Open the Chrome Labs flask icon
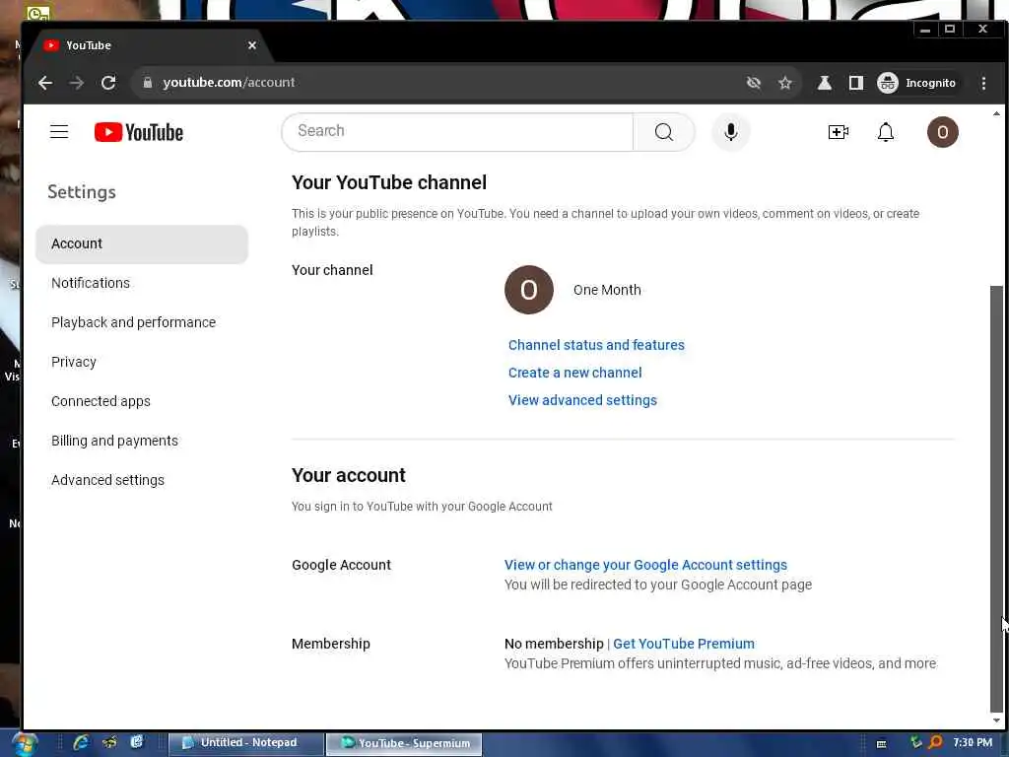The height and width of the screenshot is (757, 1009). point(825,83)
